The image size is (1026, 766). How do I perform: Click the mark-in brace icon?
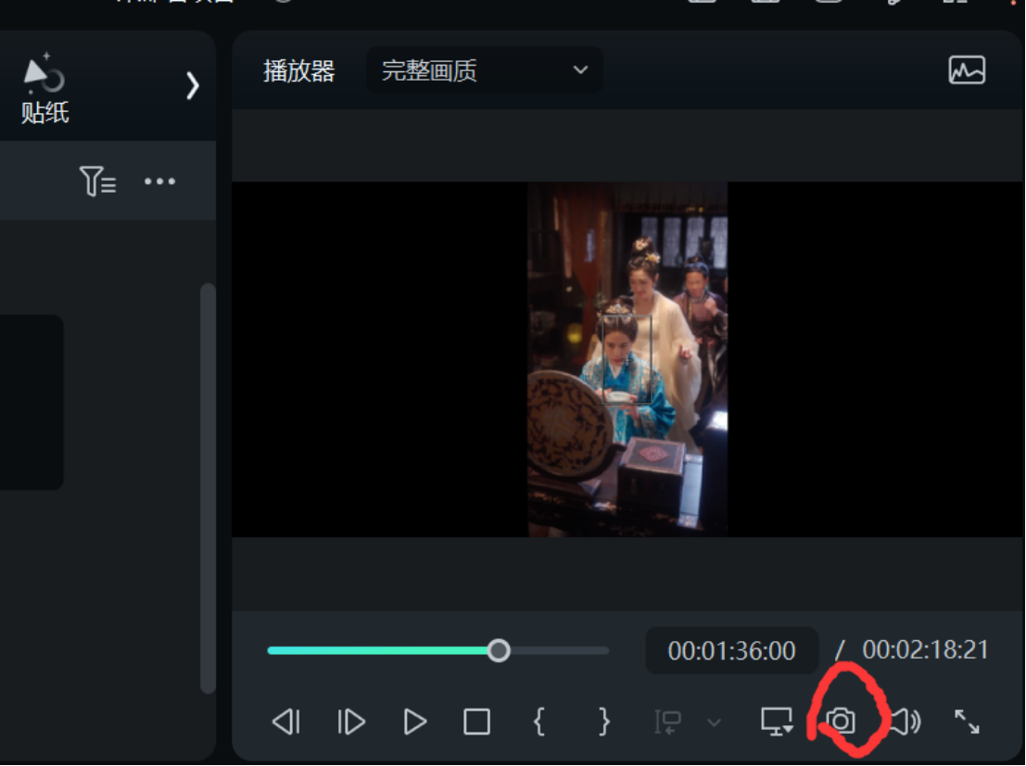tap(540, 722)
